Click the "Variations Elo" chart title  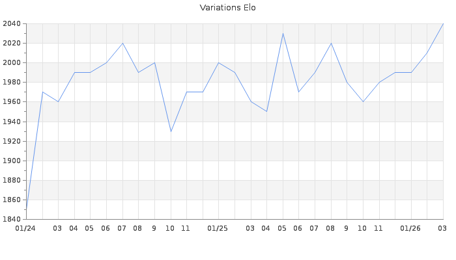click(x=227, y=8)
